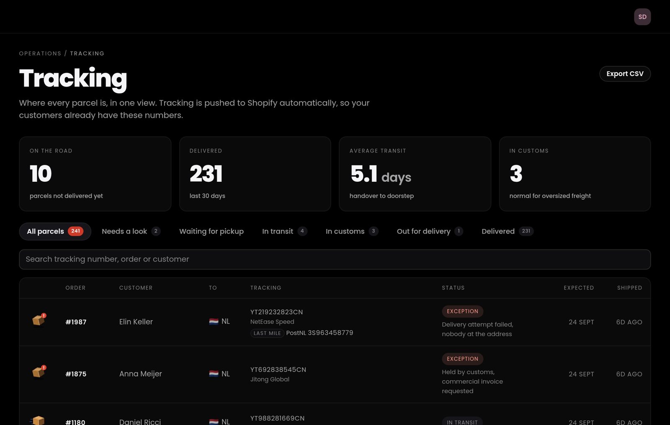Focus the tracking number search field
670x425 pixels.
coord(335,260)
